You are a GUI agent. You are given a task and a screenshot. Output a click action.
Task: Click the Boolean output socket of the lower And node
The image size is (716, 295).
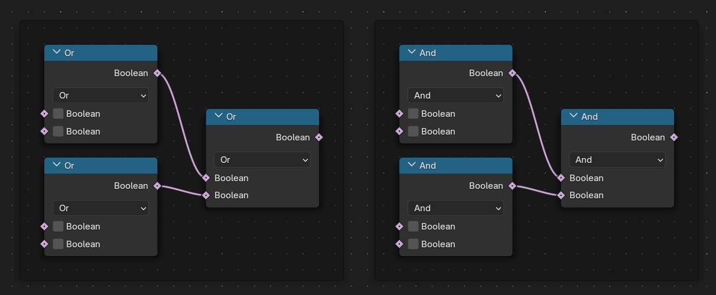pyautogui.click(x=512, y=186)
